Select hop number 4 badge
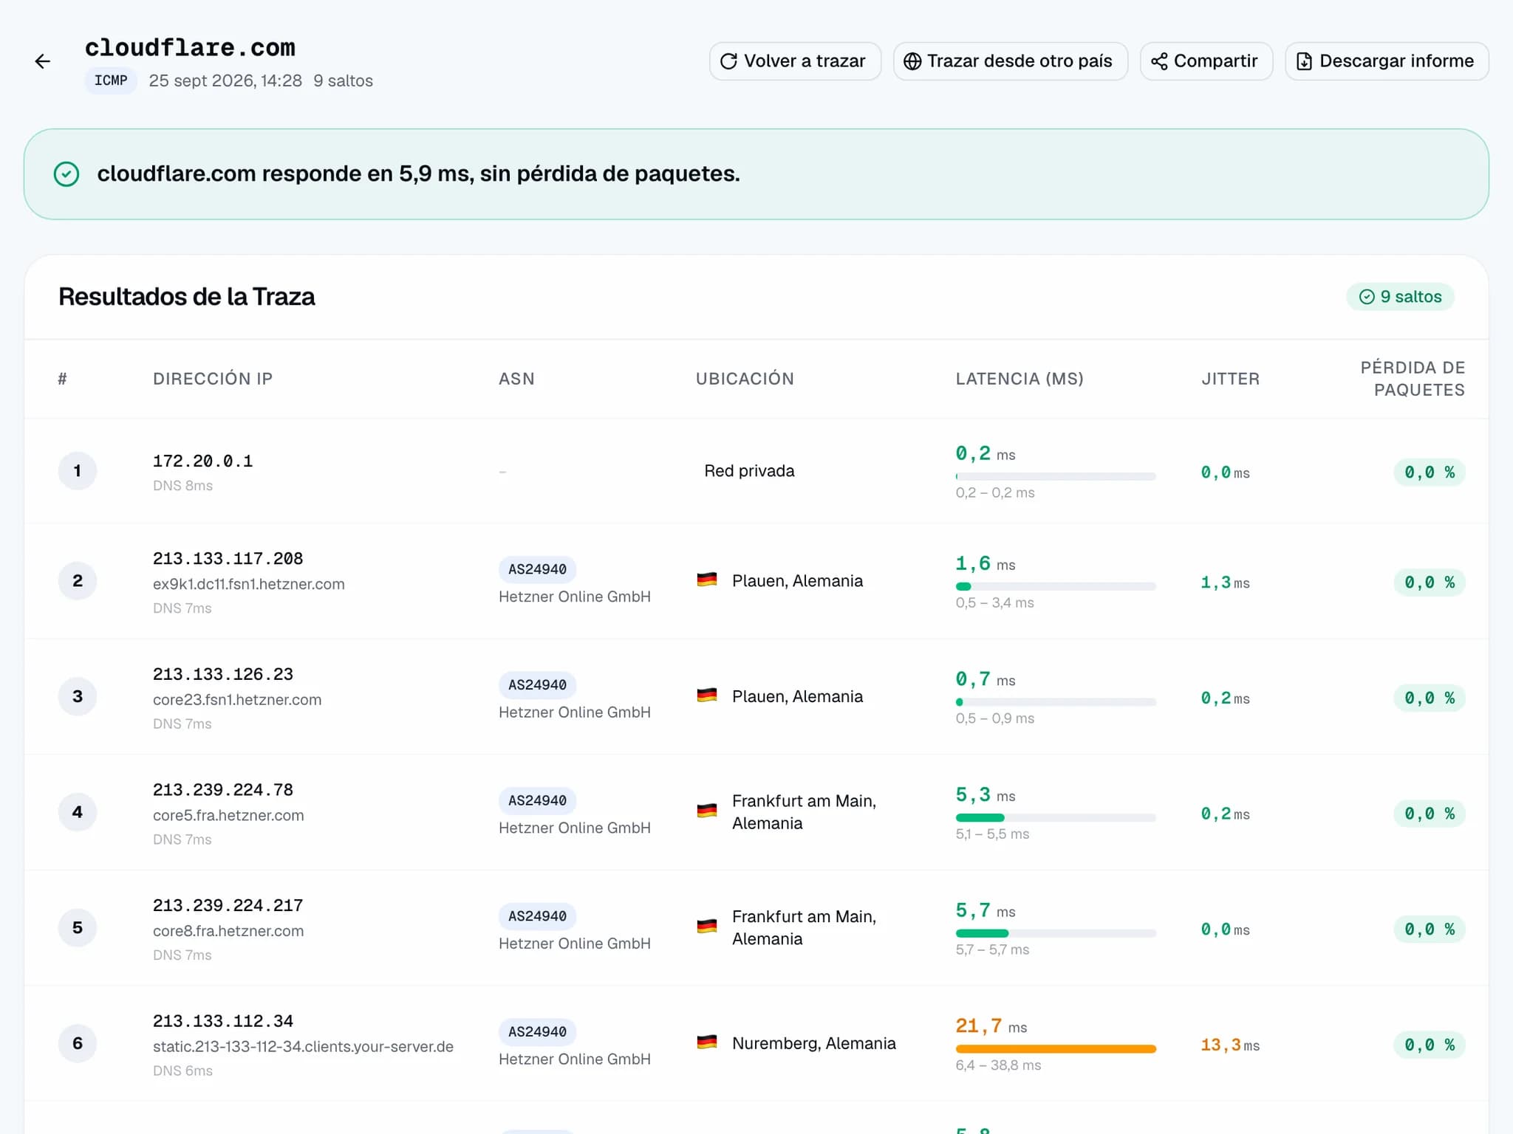 coord(78,812)
